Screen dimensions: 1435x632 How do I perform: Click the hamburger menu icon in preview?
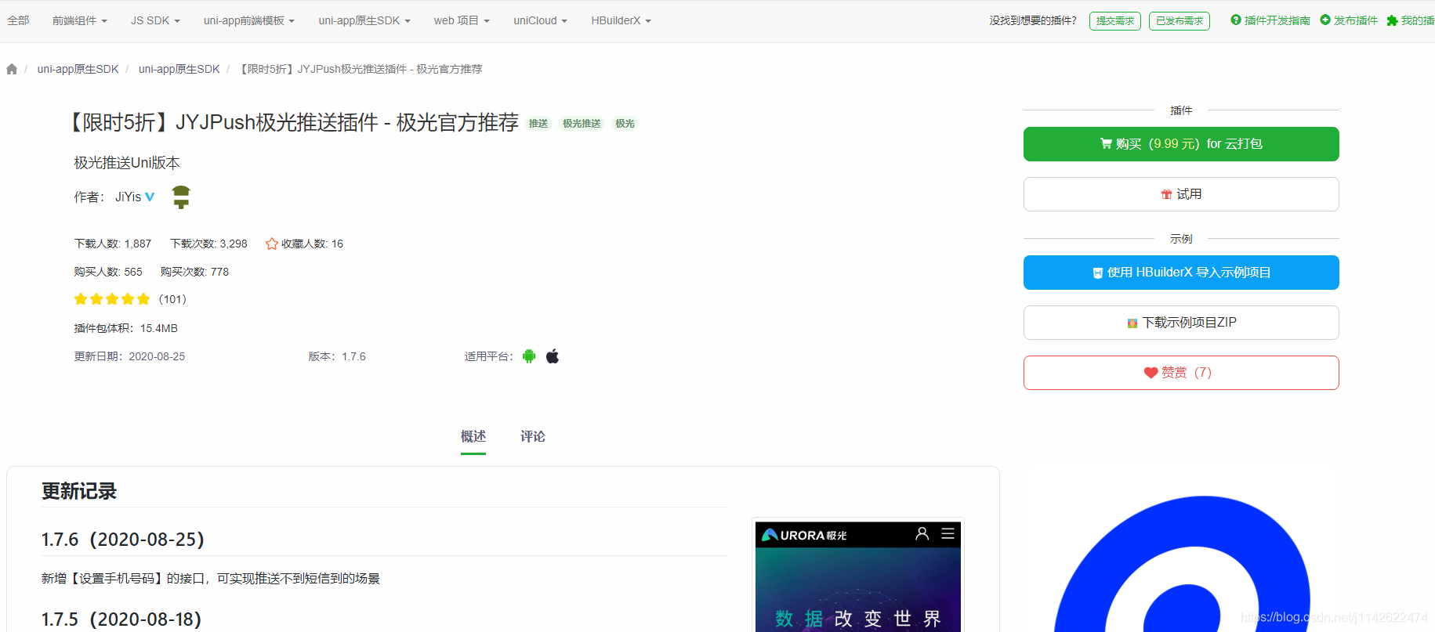(948, 533)
